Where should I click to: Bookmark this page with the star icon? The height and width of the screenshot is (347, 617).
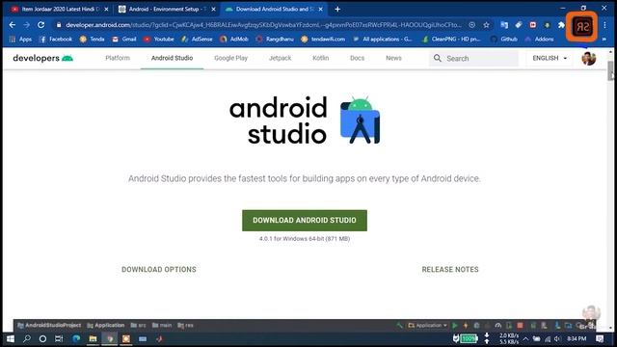pos(486,25)
